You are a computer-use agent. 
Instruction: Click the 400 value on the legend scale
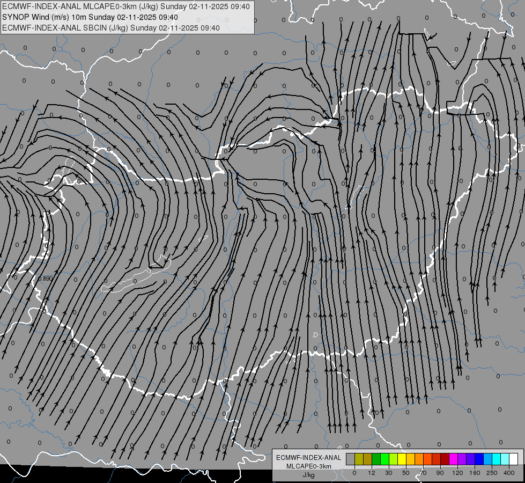point(509,473)
